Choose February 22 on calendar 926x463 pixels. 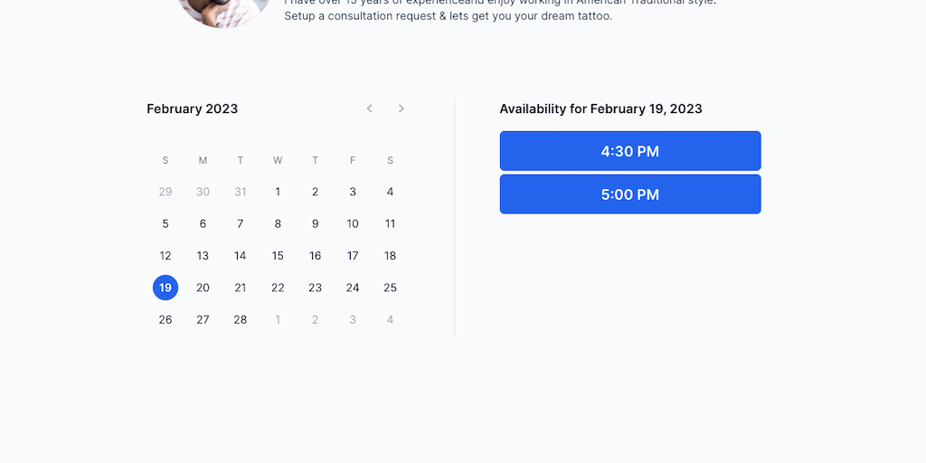278,288
